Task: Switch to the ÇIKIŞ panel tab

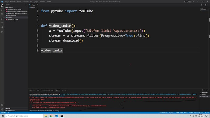Action: coord(38,90)
